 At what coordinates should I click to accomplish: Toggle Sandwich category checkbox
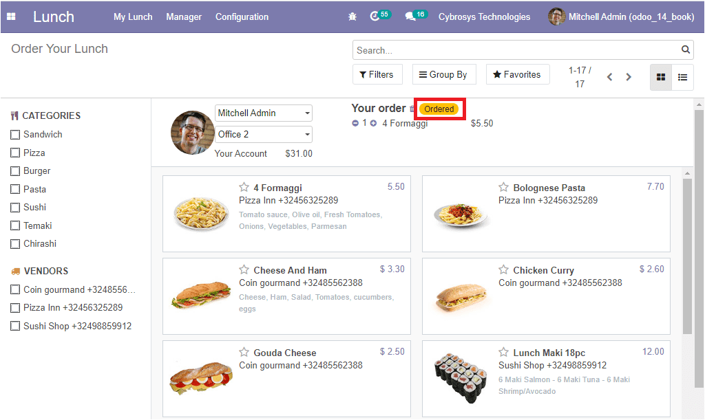[15, 135]
